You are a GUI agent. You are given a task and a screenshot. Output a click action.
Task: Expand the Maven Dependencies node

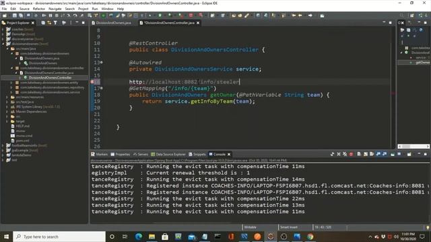[7, 112]
